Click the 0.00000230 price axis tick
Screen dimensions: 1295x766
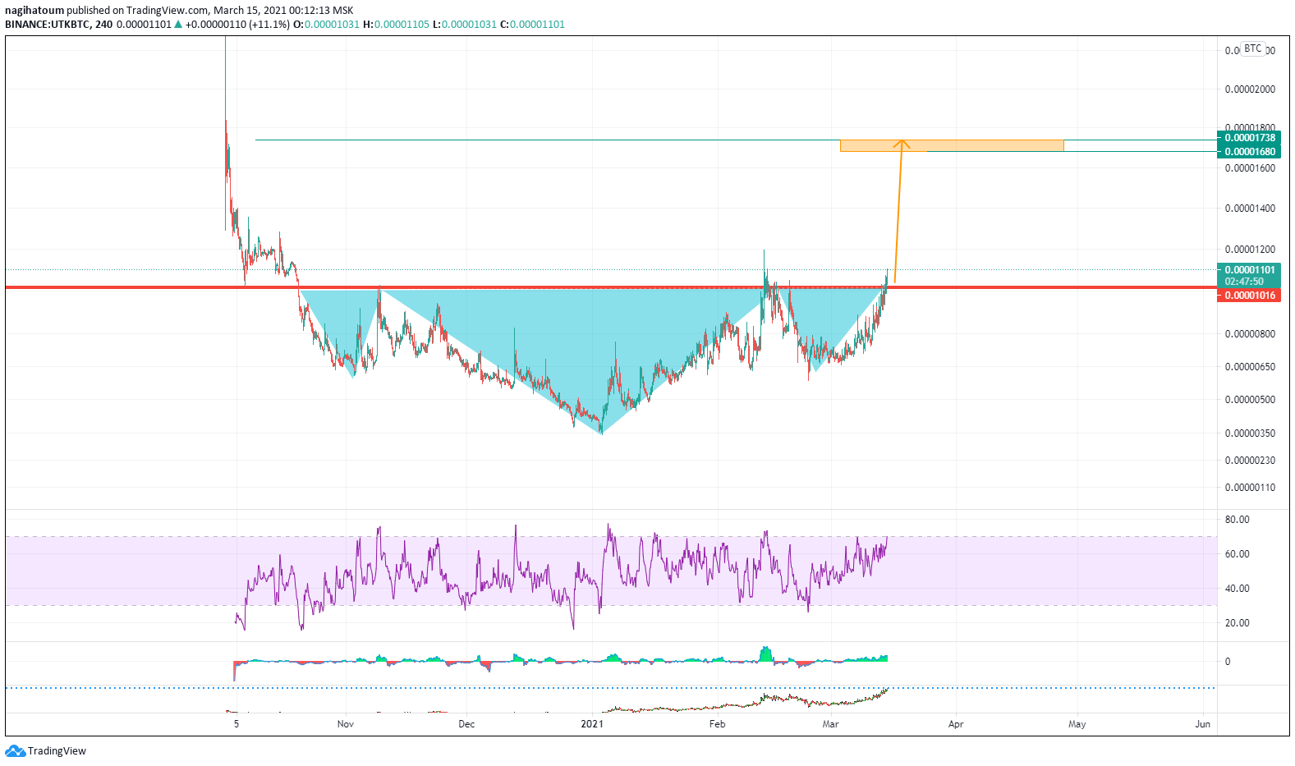tap(1250, 461)
